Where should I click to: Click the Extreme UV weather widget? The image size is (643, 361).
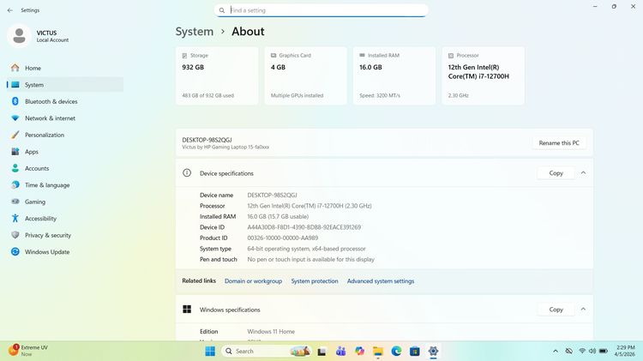(28, 351)
